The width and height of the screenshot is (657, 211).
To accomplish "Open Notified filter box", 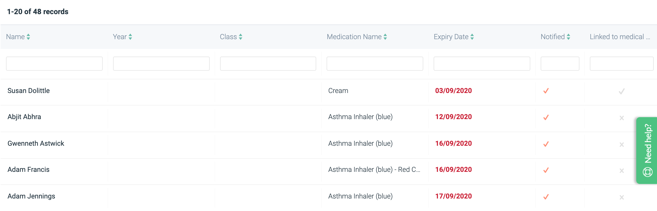I will 560,64.
